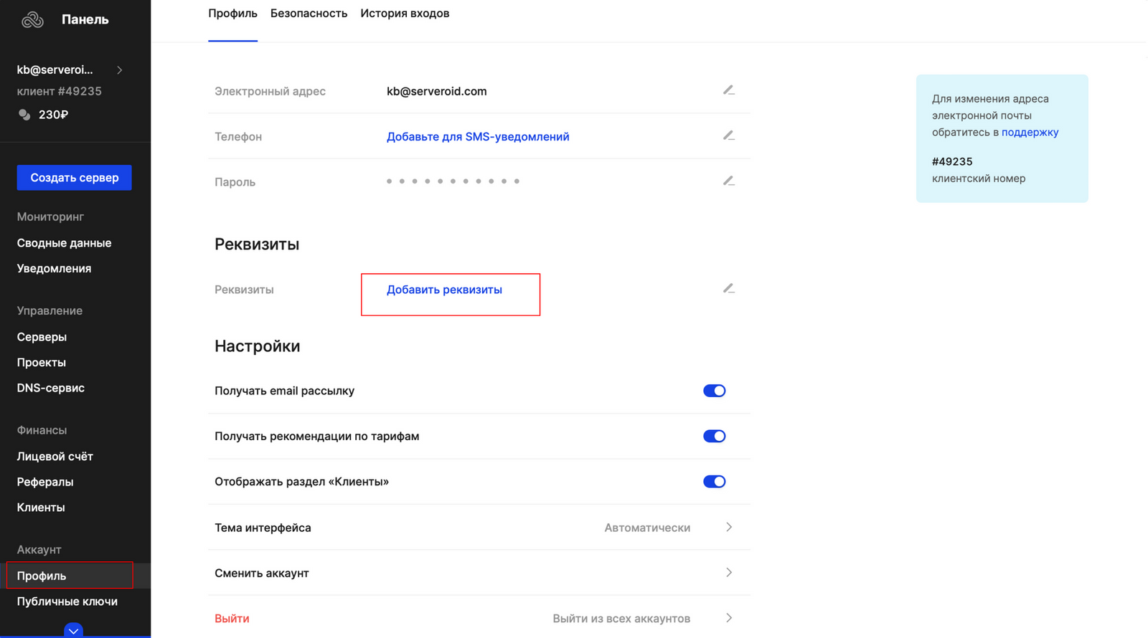This screenshot has height=638, width=1148.
Task: Toggle Получать email рассылку switch
Action: 714,391
